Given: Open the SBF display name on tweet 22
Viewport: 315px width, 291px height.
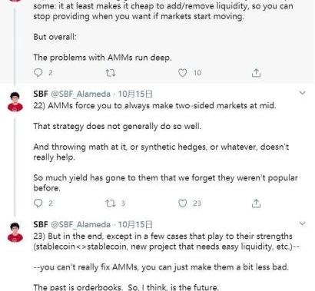Looking at the screenshot, I should coord(41,94).
